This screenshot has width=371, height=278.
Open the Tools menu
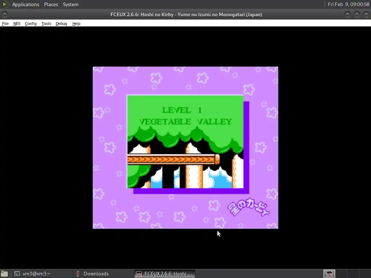pos(46,24)
